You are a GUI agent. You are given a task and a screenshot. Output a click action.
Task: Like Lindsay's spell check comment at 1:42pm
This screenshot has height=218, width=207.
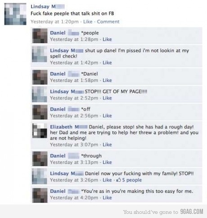[x=107, y=63]
